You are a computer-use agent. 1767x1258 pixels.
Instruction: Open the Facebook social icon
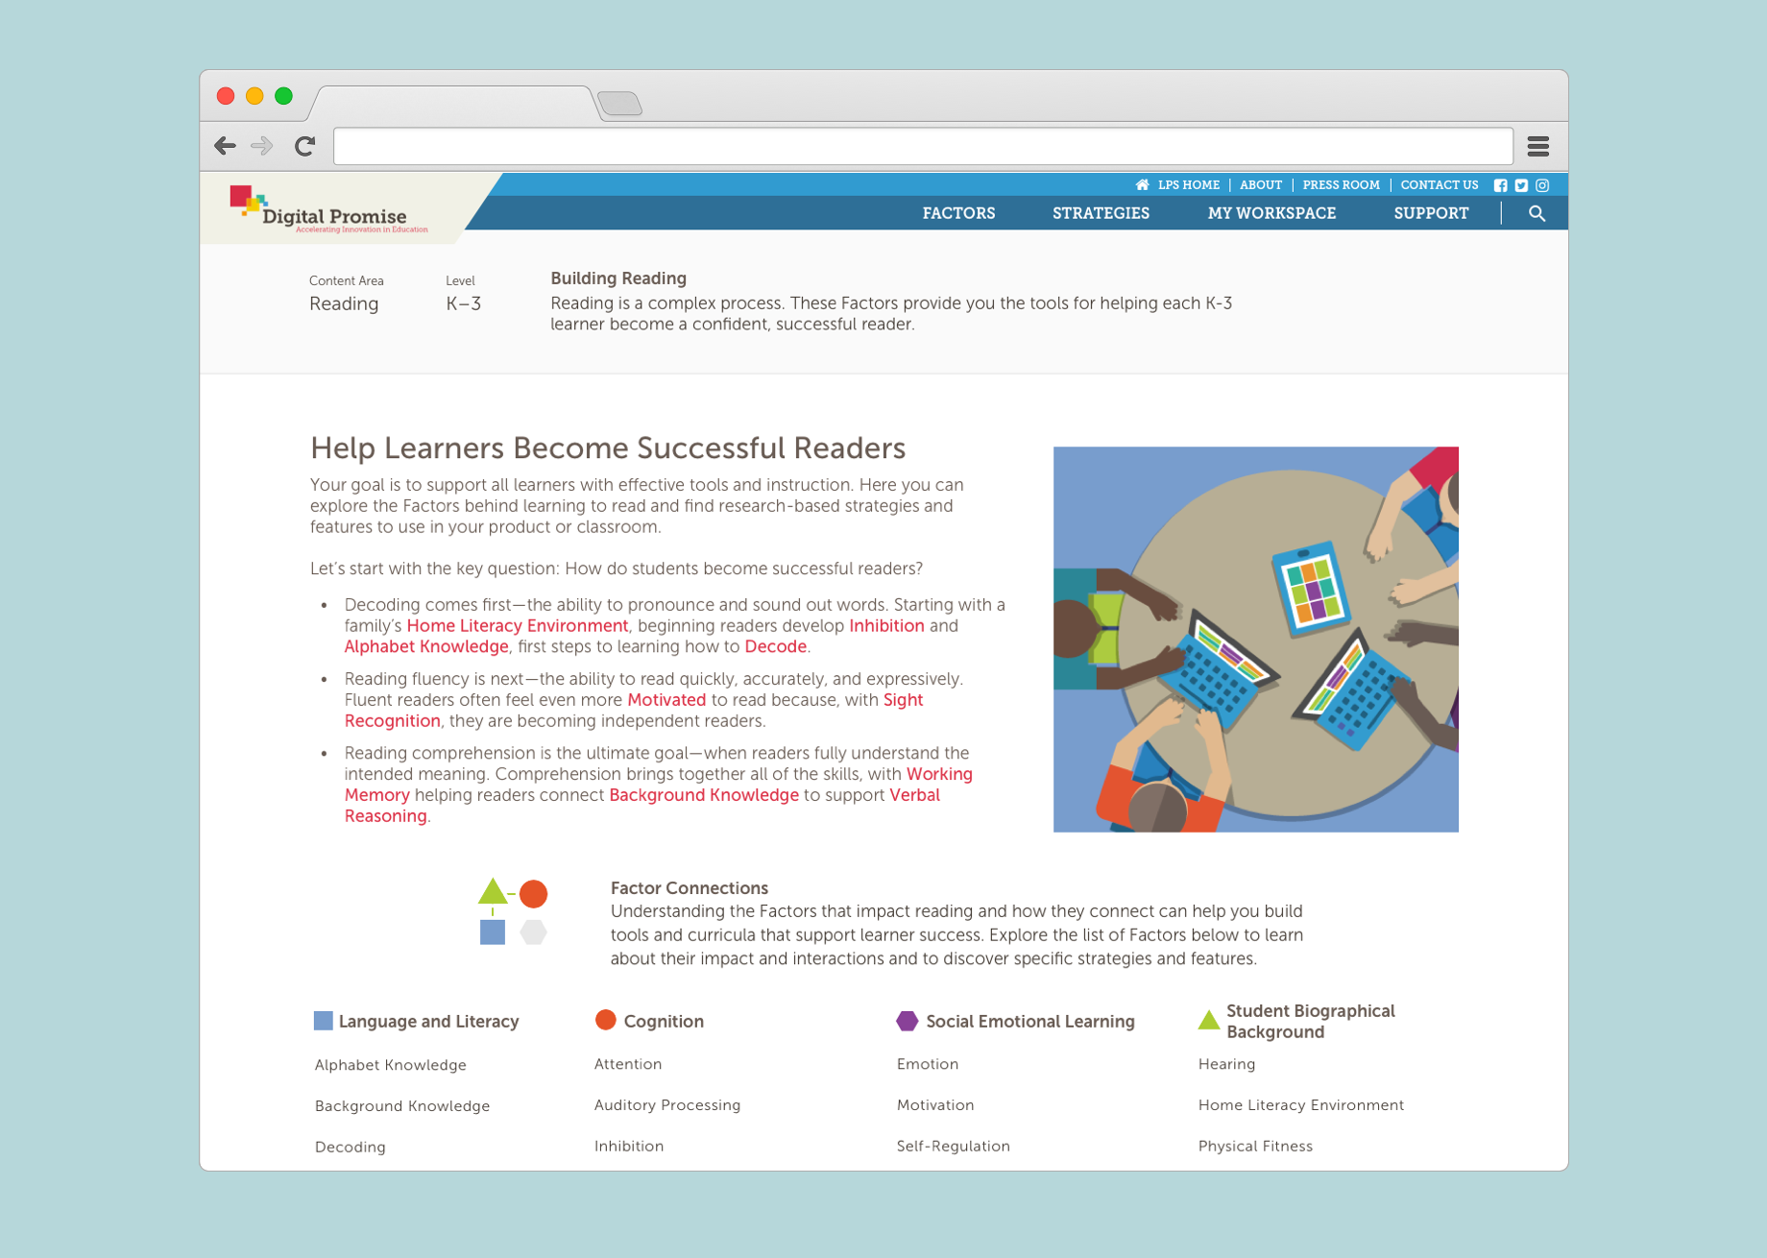point(1500,185)
